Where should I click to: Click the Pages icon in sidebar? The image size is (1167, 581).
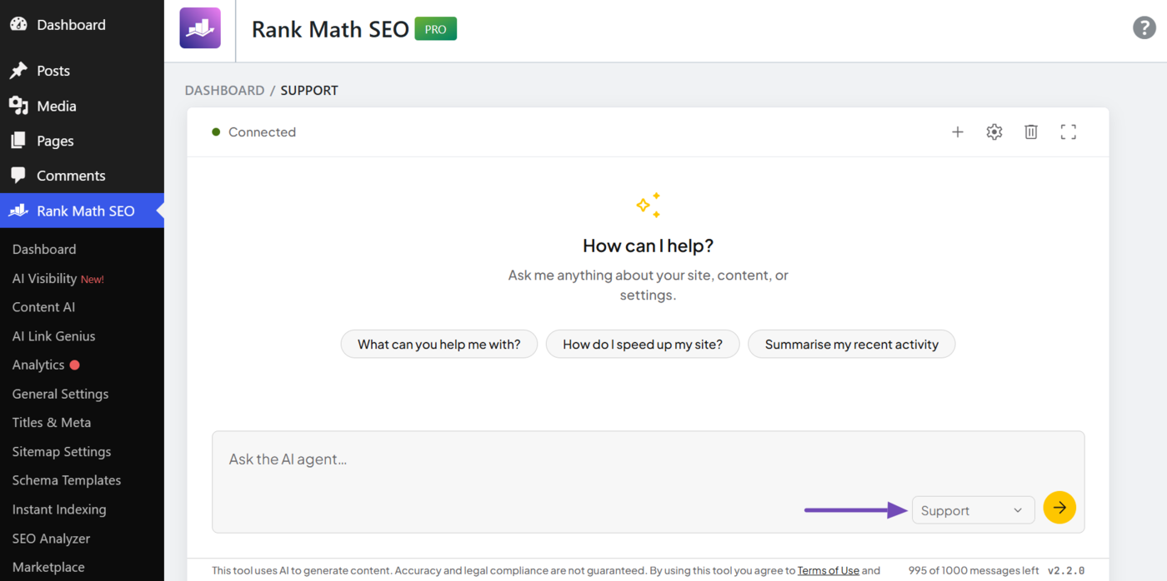[18, 141]
